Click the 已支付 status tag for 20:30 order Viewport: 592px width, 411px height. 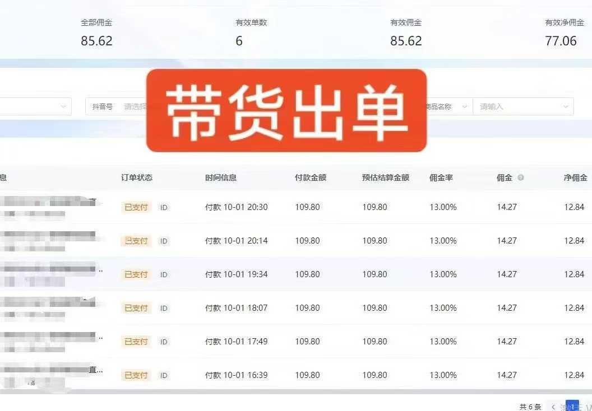[136, 207]
